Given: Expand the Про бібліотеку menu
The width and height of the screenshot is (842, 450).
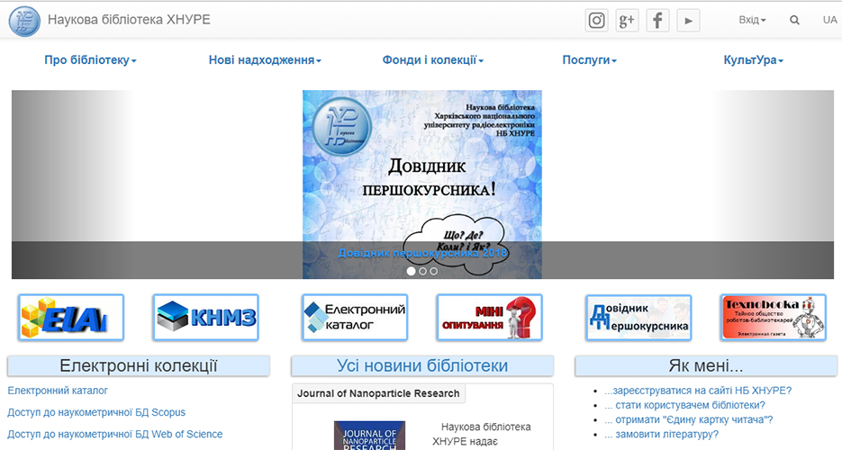Looking at the screenshot, I should click(x=90, y=60).
